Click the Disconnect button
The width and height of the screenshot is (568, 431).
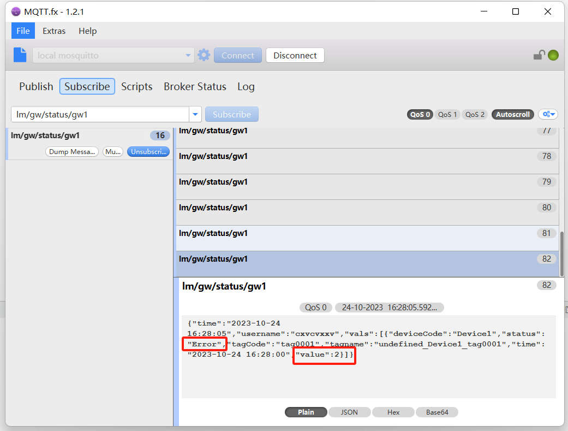(x=295, y=55)
